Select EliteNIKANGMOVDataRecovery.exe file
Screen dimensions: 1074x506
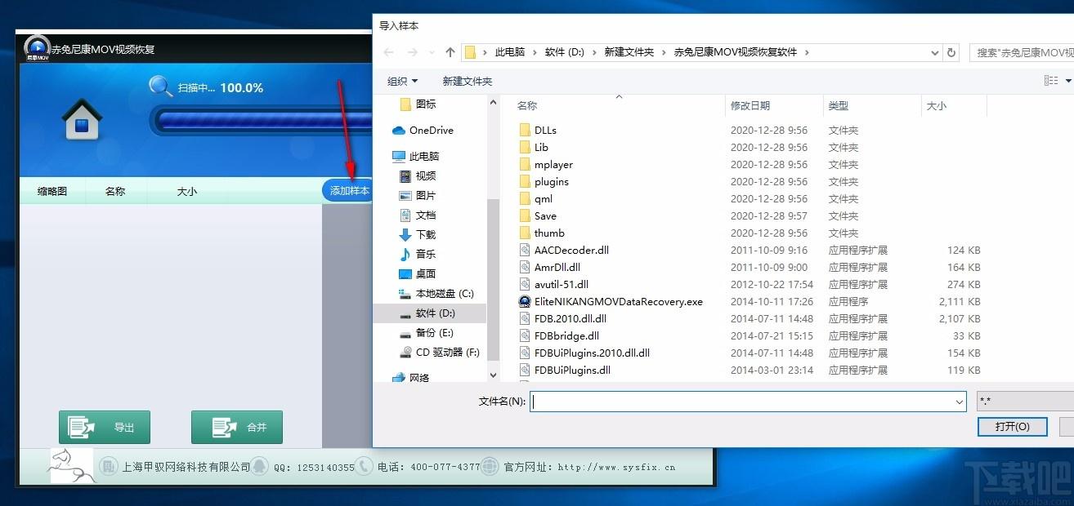click(x=611, y=301)
